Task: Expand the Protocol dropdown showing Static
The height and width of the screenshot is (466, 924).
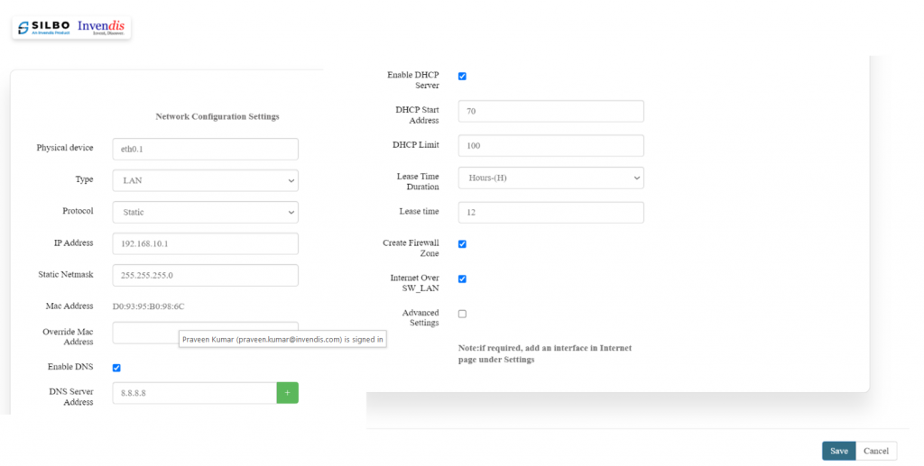Action: pyautogui.click(x=205, y=212)
